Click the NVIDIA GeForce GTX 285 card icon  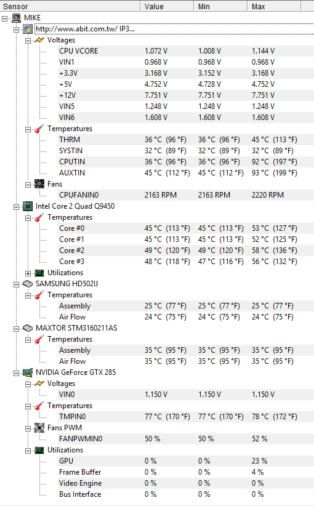(x=28, y=372)
